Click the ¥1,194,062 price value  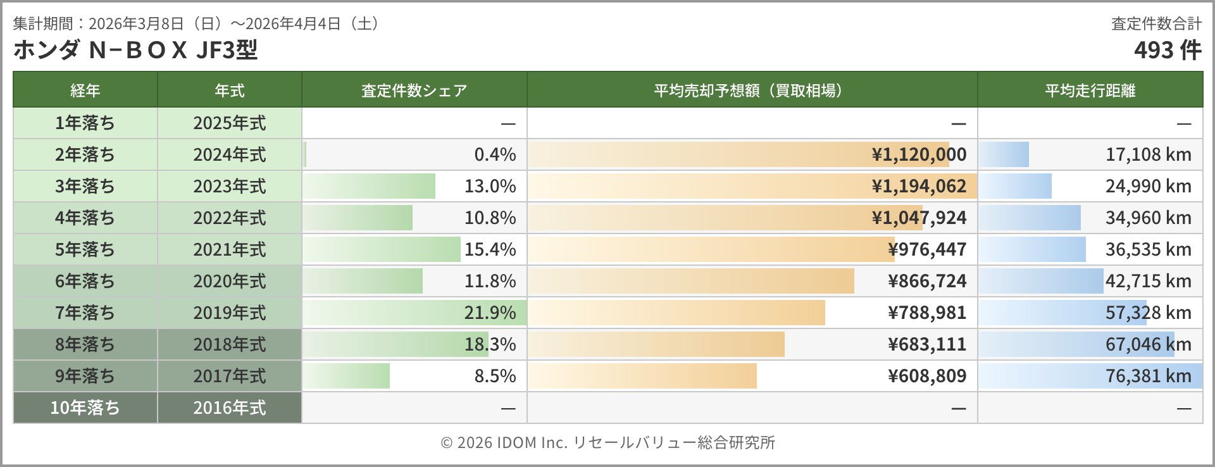(x=919, y=186)
